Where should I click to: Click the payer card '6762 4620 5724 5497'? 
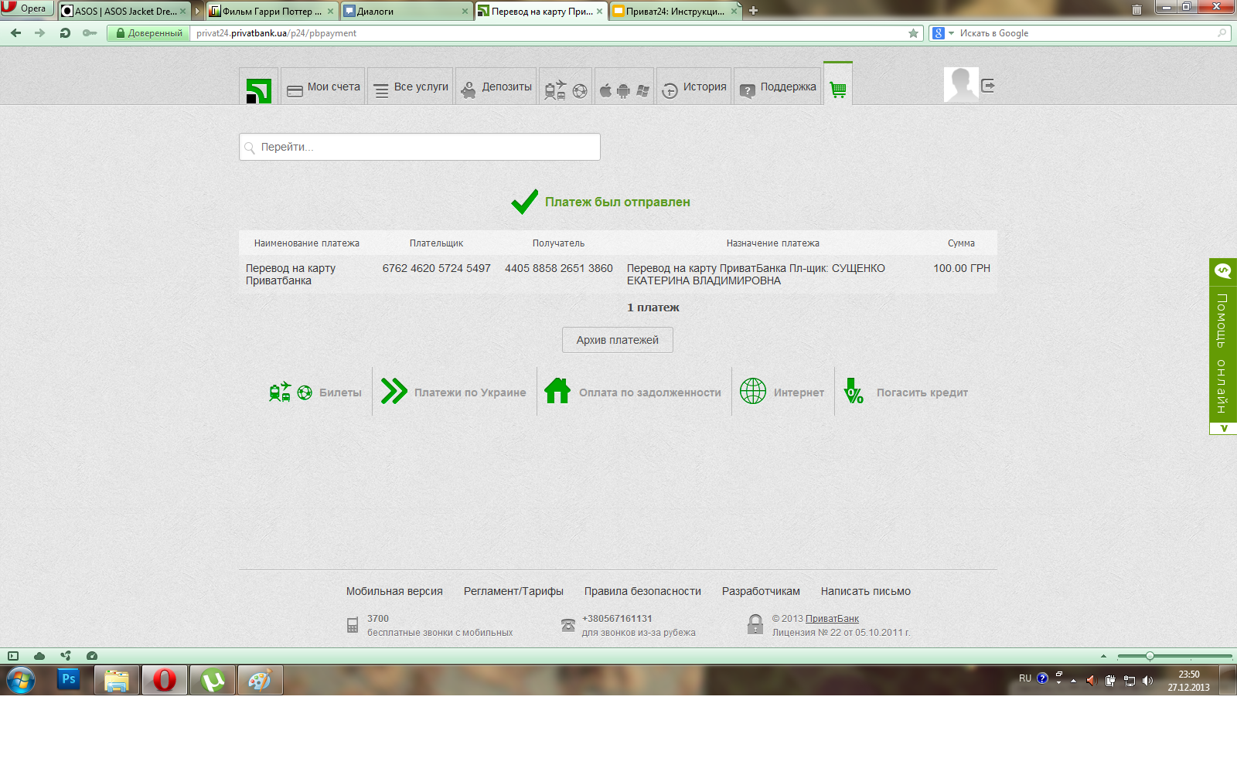tap(437, 268)
